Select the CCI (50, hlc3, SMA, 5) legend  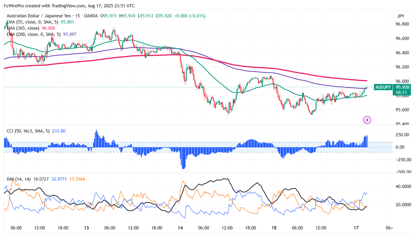point(28,131)
